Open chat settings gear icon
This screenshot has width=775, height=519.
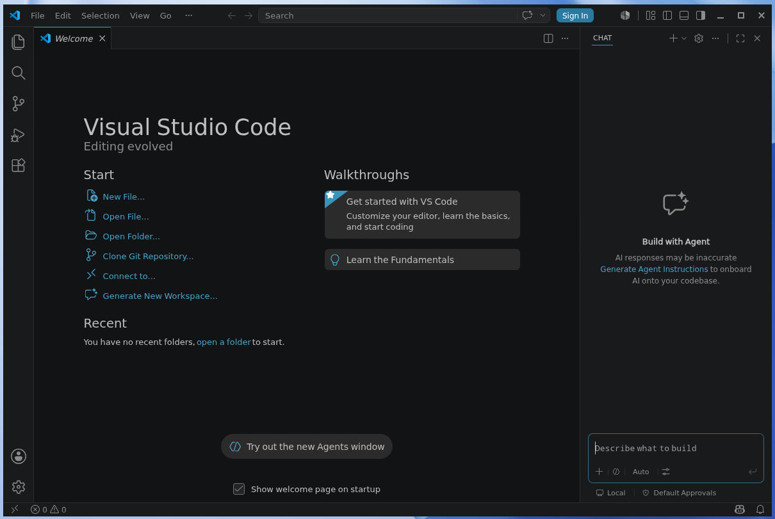[x=699, y=38]
